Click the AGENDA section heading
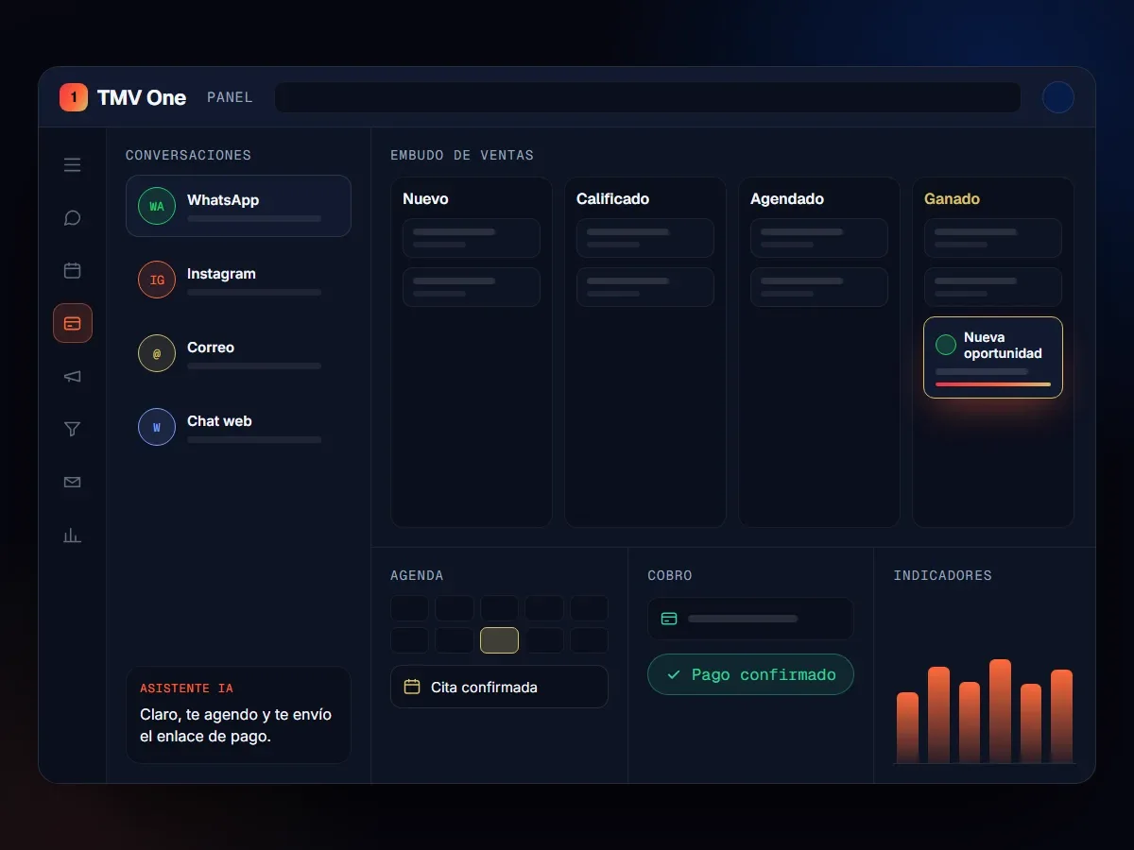 point(417,575)
